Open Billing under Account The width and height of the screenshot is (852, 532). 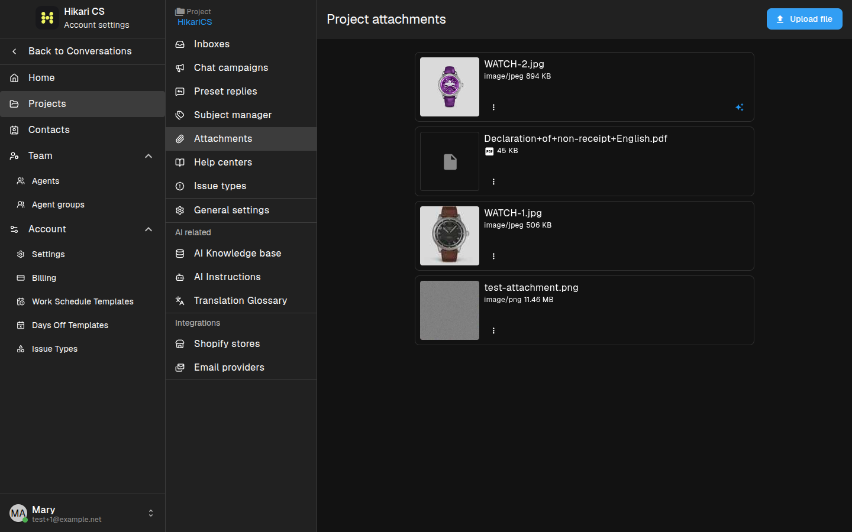tap(83, 278)
